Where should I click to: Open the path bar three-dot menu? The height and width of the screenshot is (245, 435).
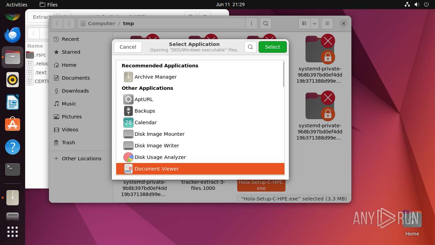251,23
